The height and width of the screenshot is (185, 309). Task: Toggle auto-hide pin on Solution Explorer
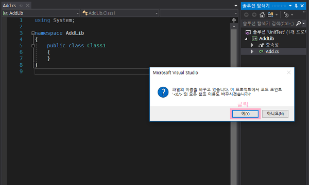(296, 6)
